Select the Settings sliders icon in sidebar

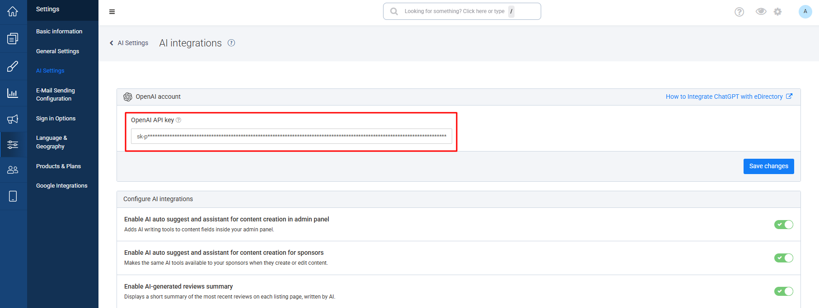coord(13,145)
